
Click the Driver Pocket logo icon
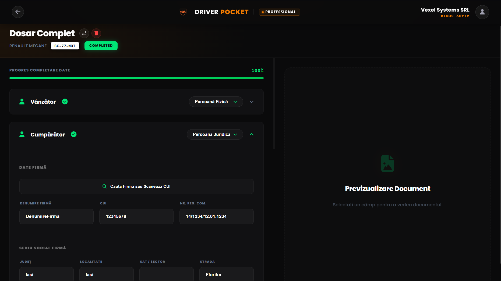tap(183, 12)
